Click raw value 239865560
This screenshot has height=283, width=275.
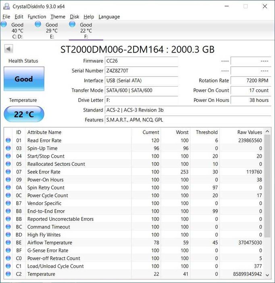[x=250, y=140]
